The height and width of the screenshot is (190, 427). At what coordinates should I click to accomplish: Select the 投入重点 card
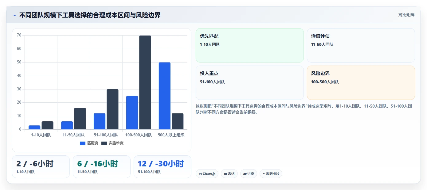point(249,83)
